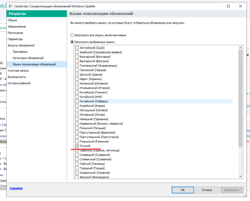This screenshot has height=201, width=250.
Task: Check the Португальский (Португалия) checkbox
Action: click(77, 137)
